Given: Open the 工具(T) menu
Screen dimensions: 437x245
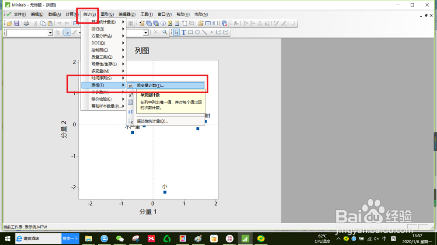Looking at the screenshot, I should pos(146,14).
